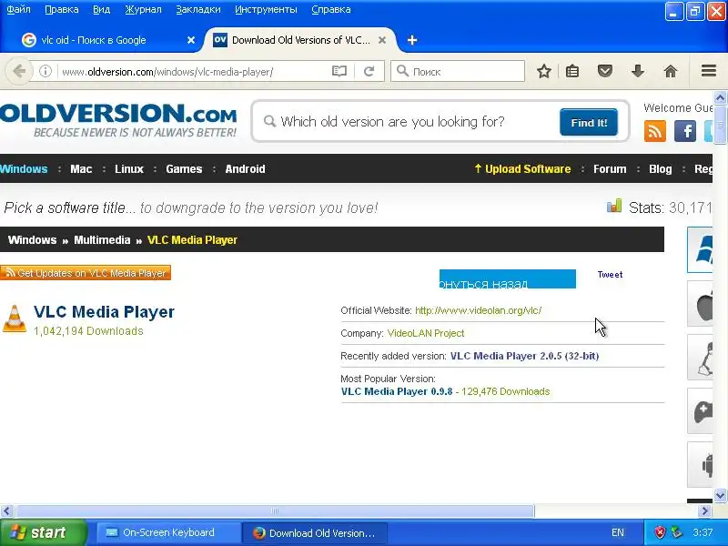Click Upload Software link
This screenshot has height=546, width=728.
click(522, 169)
